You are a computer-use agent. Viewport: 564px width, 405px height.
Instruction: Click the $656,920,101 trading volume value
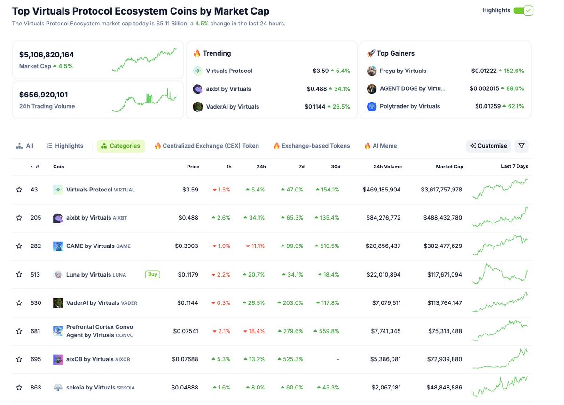pos(44,95)
